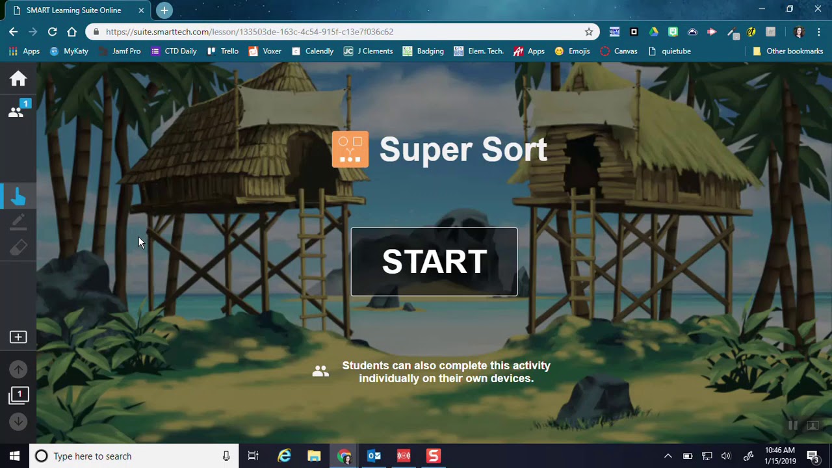Open a new Chrome tab

click(164, 10)
